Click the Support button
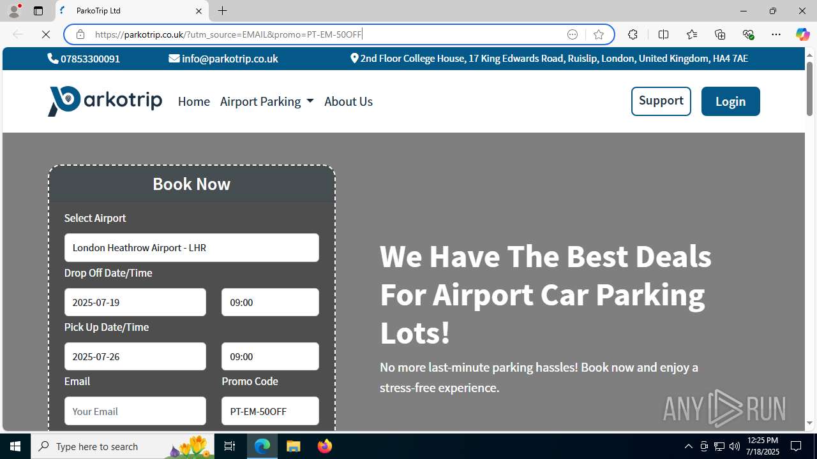This screenshot has height=459, width=817. [x=661, y=101]
